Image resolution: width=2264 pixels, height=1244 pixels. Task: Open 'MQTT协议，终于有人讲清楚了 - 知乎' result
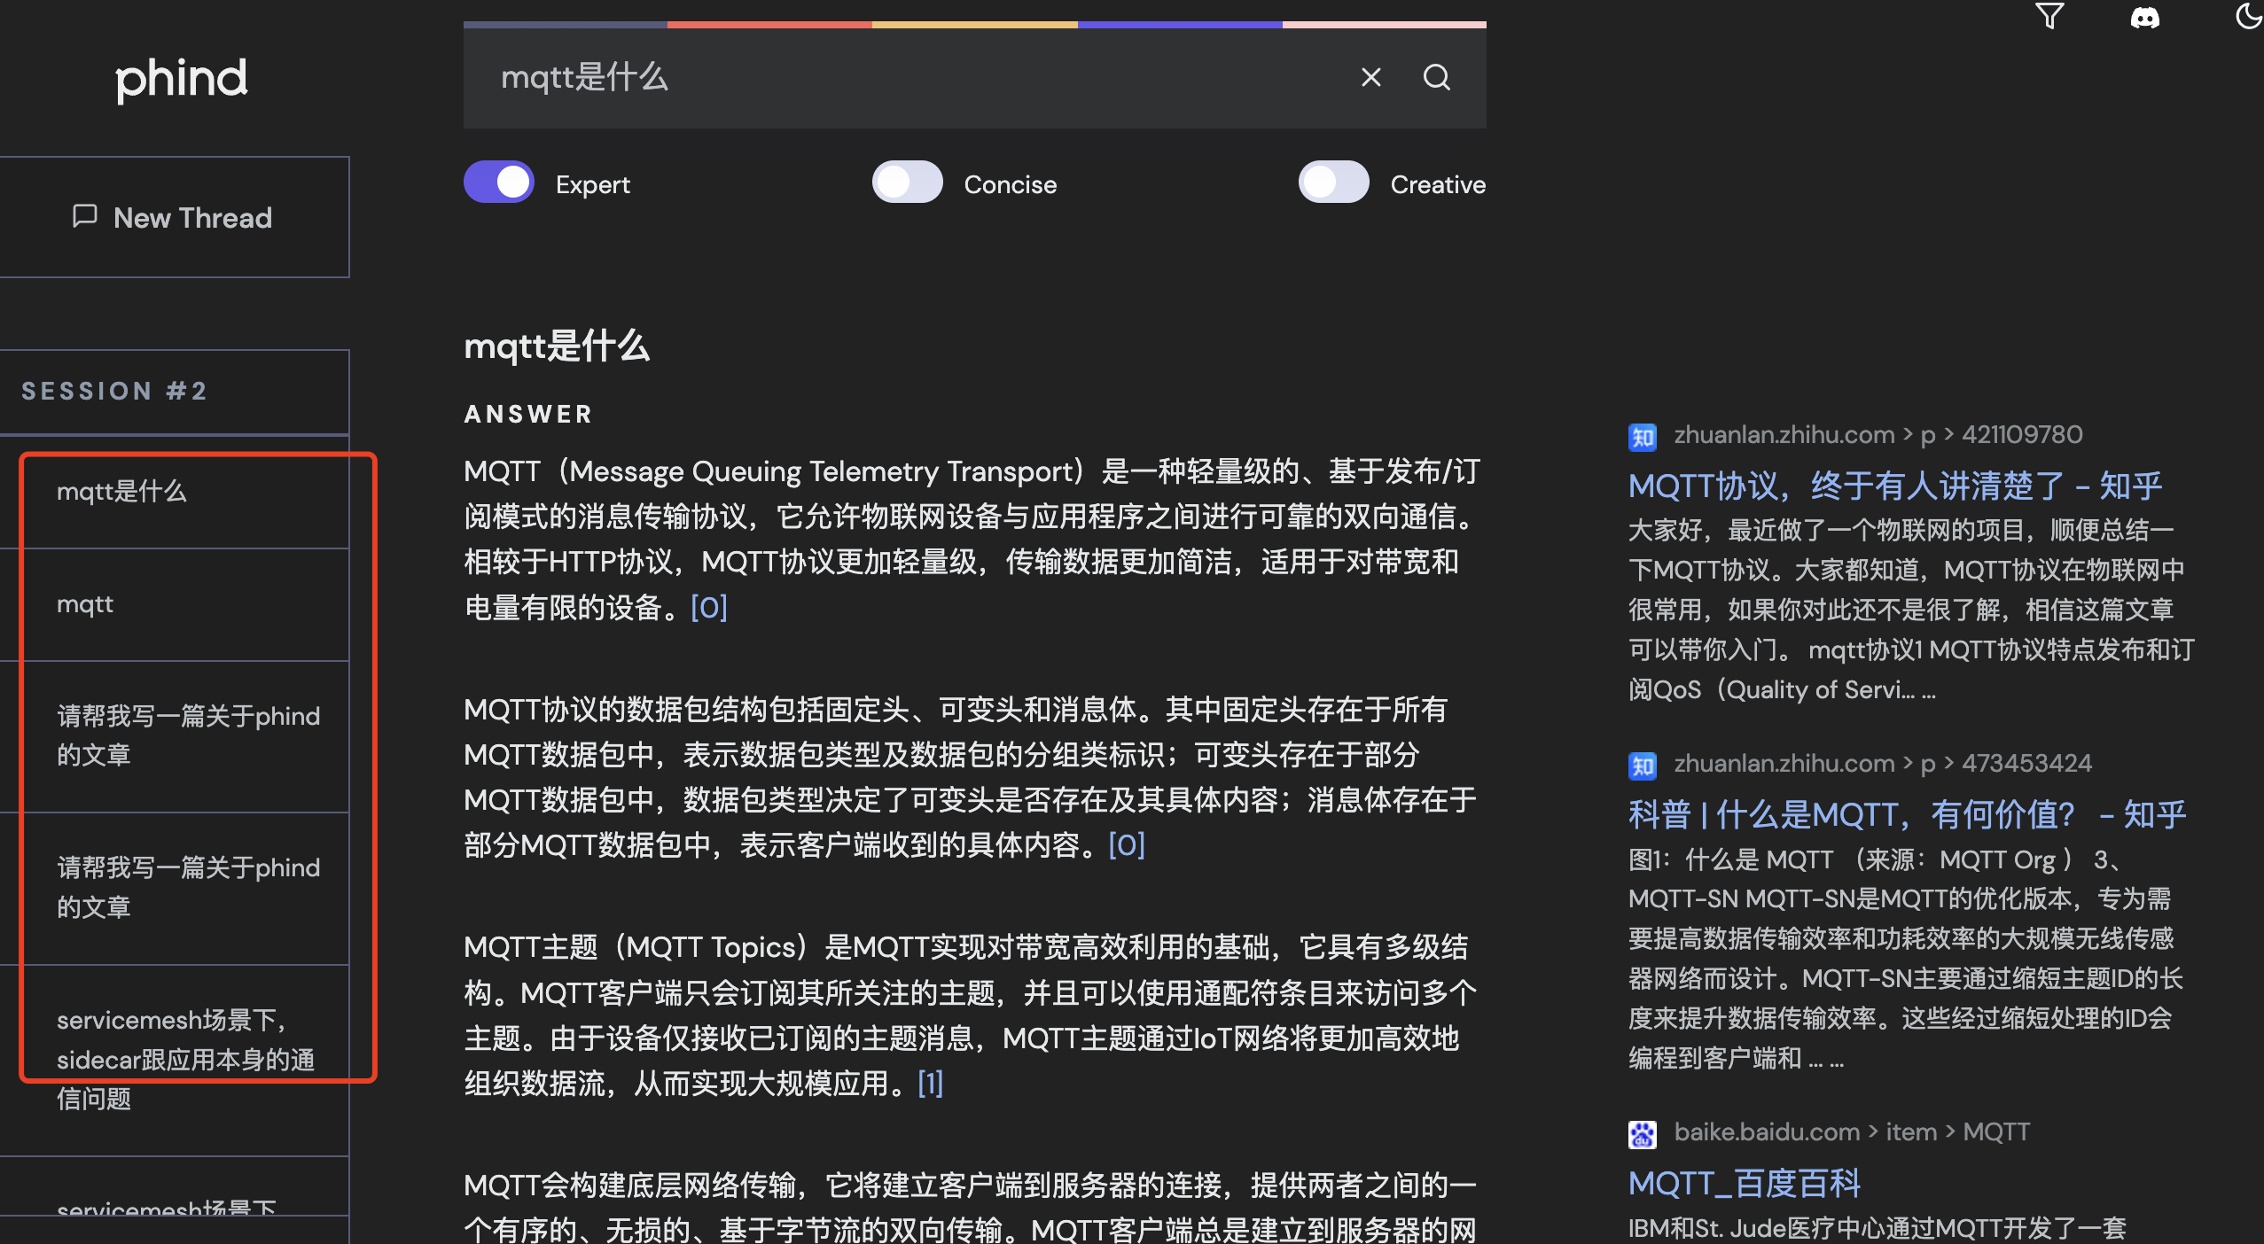1895,486
